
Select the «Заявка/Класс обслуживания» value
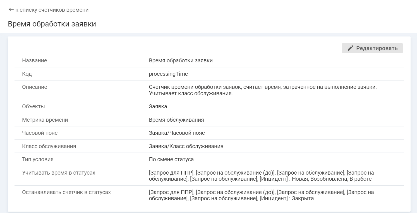[186, 146]
